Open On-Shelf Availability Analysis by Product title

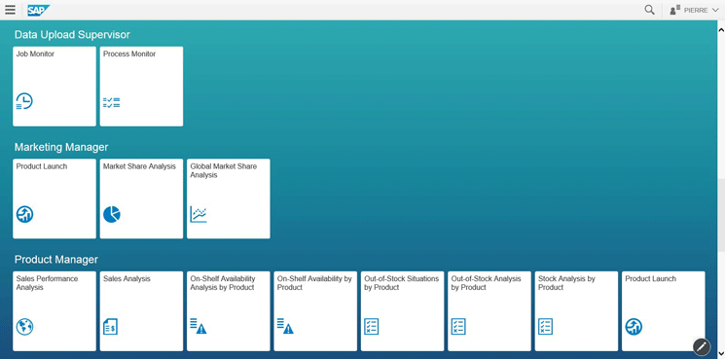click(x=223, y=283)
